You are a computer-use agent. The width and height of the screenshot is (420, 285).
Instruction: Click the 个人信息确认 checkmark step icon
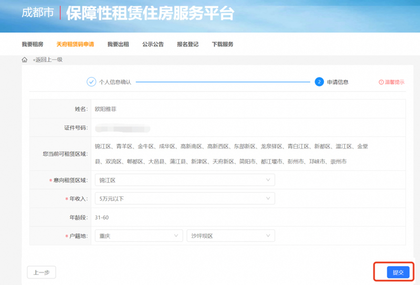91,82
